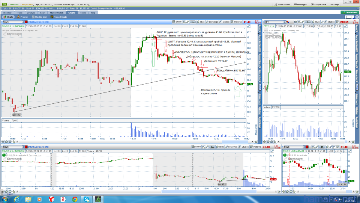Toggle Times And Sales sidebar tab left of SPY
This screenshot has height=203, width=360.
tap(260, 44)
